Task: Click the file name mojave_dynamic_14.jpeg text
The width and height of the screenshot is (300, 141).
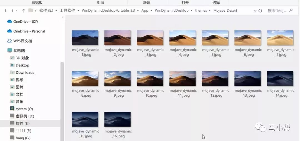Action: pyautogui.click(x=281, y=93)
